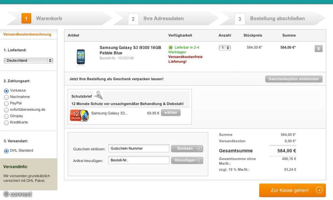Click arrow icon on Zur Kasse gehen button
The height and width of the screenshot is (200, 333).
click(x=319, y=190)
